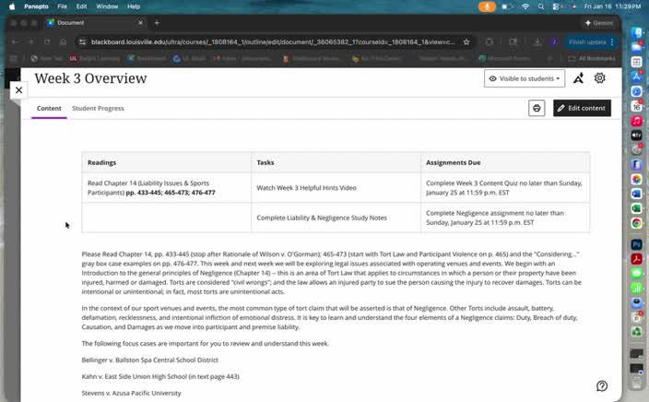Open the File menu
649x402 pixels.
[x=62, y=6]
